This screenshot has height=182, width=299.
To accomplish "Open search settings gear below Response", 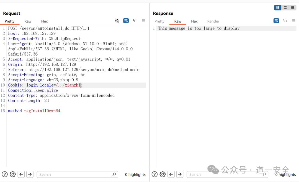I will click(163, 174).
